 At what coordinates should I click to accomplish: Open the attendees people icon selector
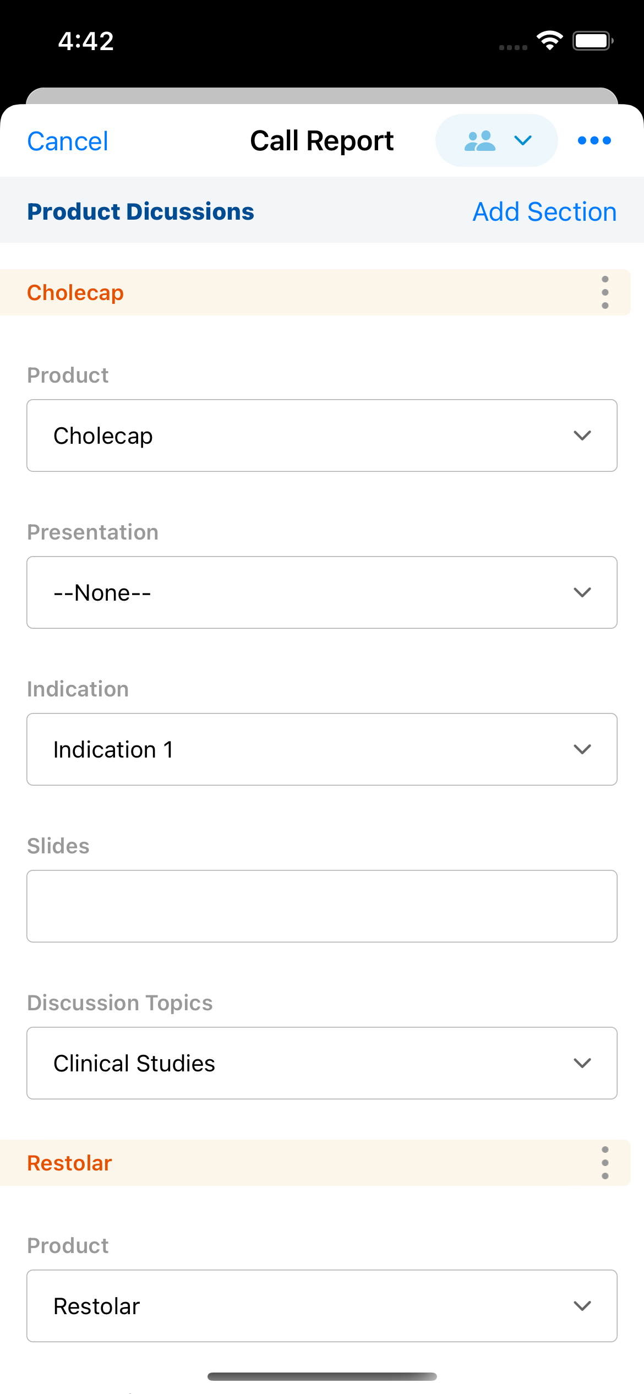(x=496, y=140)
